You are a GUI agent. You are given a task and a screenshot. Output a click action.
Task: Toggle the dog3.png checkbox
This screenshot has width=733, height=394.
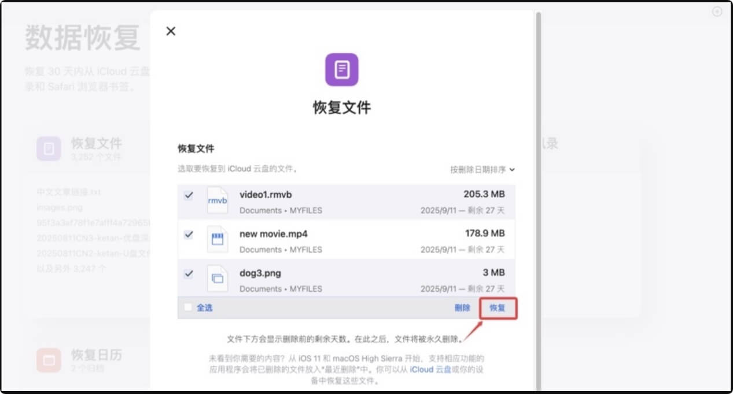pyautogui.click(x=188, y=273)
